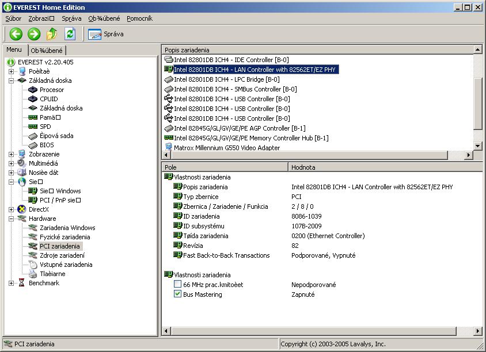Switch to the Obľúbené tab
The width and height of the screenshot is (486, 352).
pyautogui.click(x=47, y=51)
